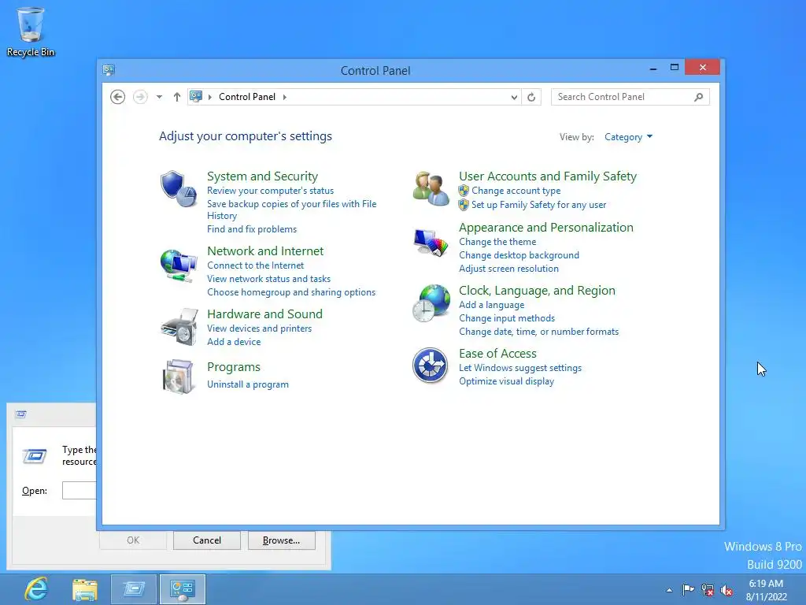Click the address bar Control Panel icon
The image size is (806, 605).
click(x=196, y=96)
